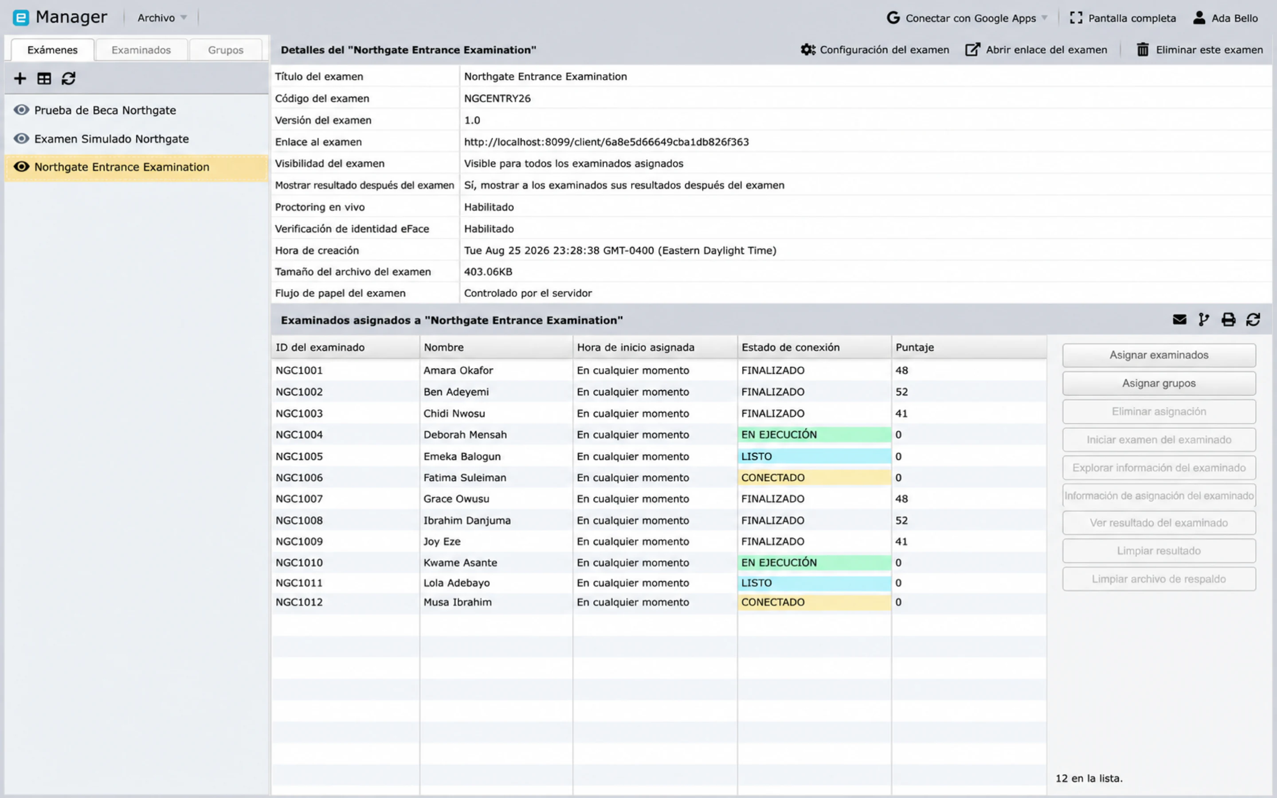This screenshot has width=1277, height=798.
Task: Click the open exam link arrow icon
Action: [x=972, y=50]
